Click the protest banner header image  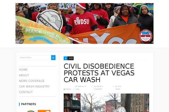pyautogui.click(x=84, y=23)
